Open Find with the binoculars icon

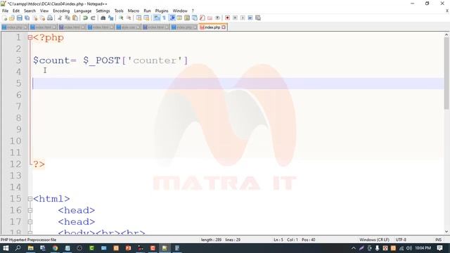click(x=103, y=18)
